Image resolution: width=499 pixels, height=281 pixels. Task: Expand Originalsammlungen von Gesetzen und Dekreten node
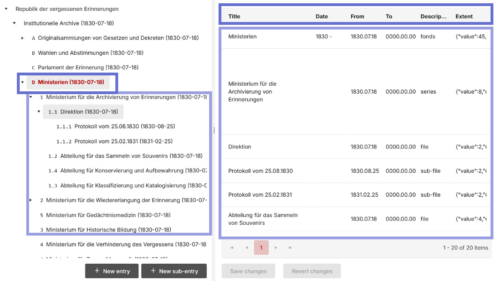23,38
